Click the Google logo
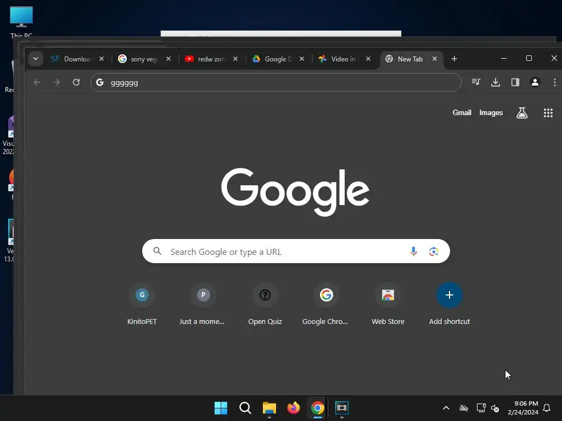562x421 pixels. [295, 192]
